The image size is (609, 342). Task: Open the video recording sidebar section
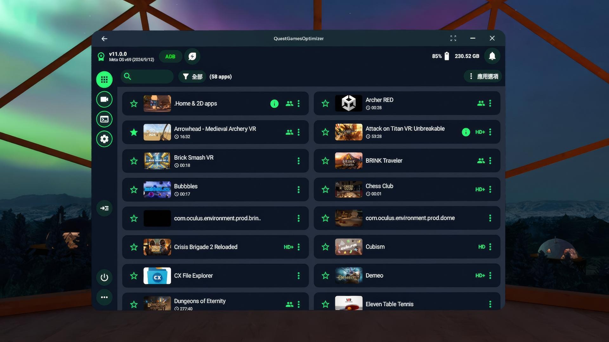tap(104, 100)
